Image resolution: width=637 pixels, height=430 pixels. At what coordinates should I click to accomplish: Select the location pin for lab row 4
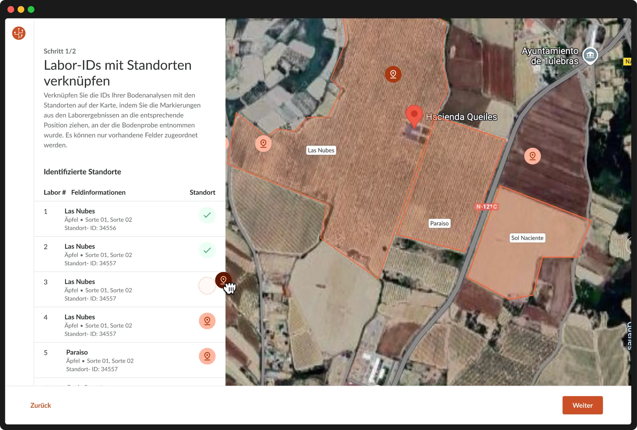(x=207, y=321)
